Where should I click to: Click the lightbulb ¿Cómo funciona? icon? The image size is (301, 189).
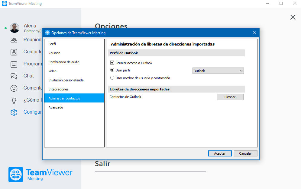point(14,100)
